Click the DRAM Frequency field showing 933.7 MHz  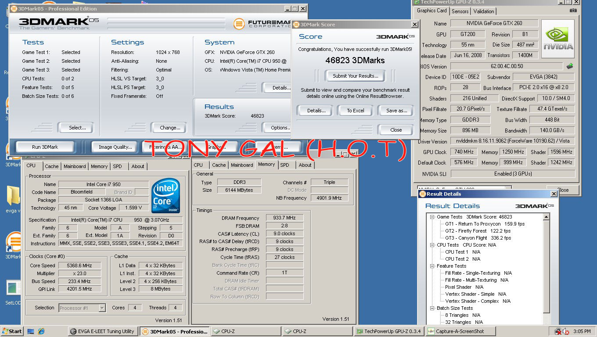pyautogui.click(x=284, y=218)
